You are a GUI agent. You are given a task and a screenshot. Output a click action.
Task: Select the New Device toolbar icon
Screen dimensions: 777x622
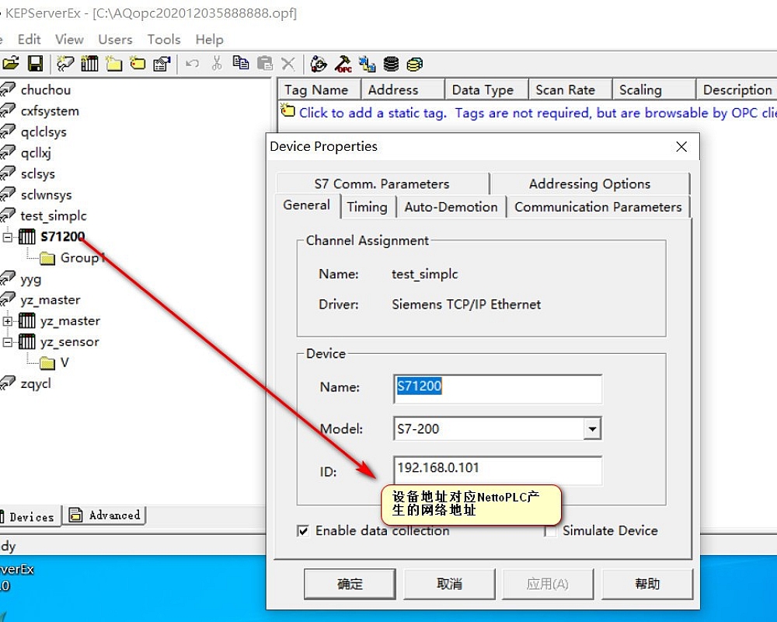[x=89, y=64]
